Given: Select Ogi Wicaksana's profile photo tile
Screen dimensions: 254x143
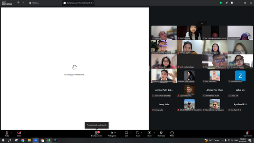Looking at the screenshot, I should 189,90.
